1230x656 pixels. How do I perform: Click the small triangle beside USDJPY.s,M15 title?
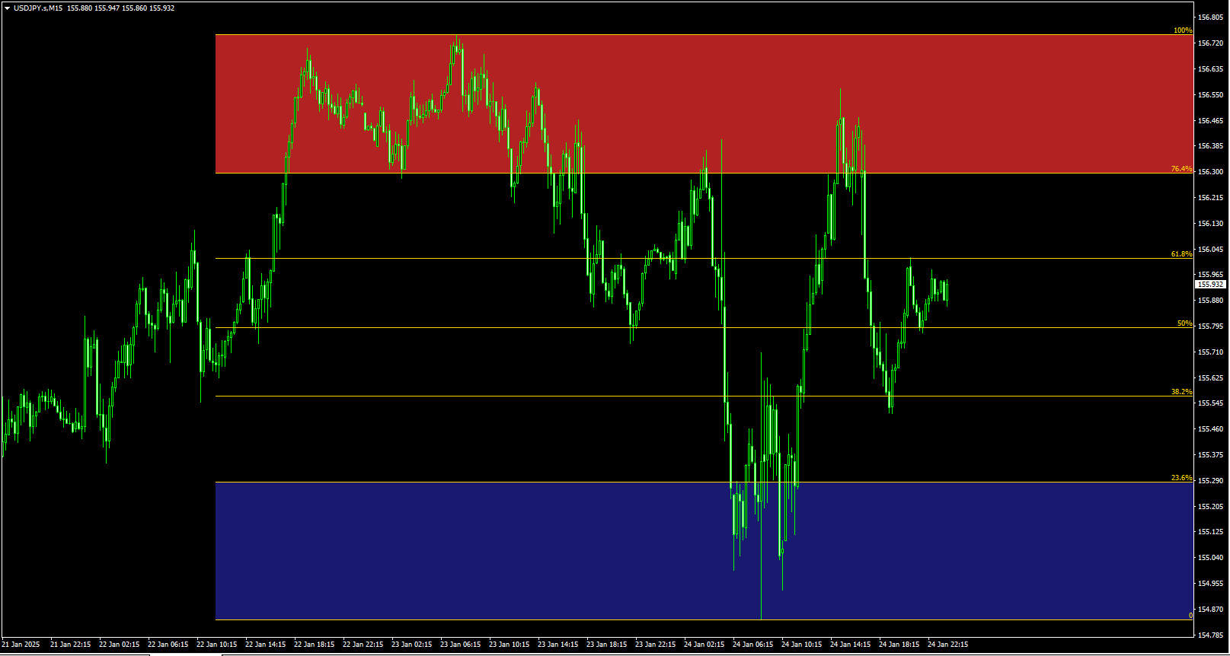coord(7,8)
